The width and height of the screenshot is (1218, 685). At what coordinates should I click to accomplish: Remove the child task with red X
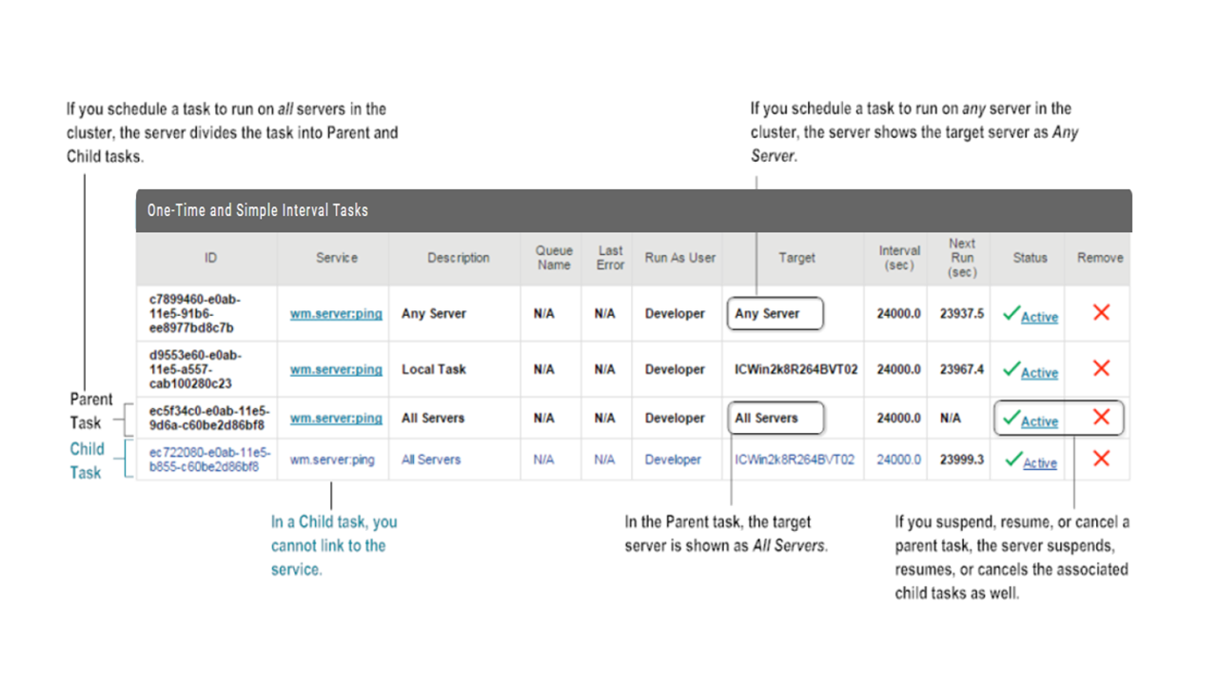coord(1101,459)
